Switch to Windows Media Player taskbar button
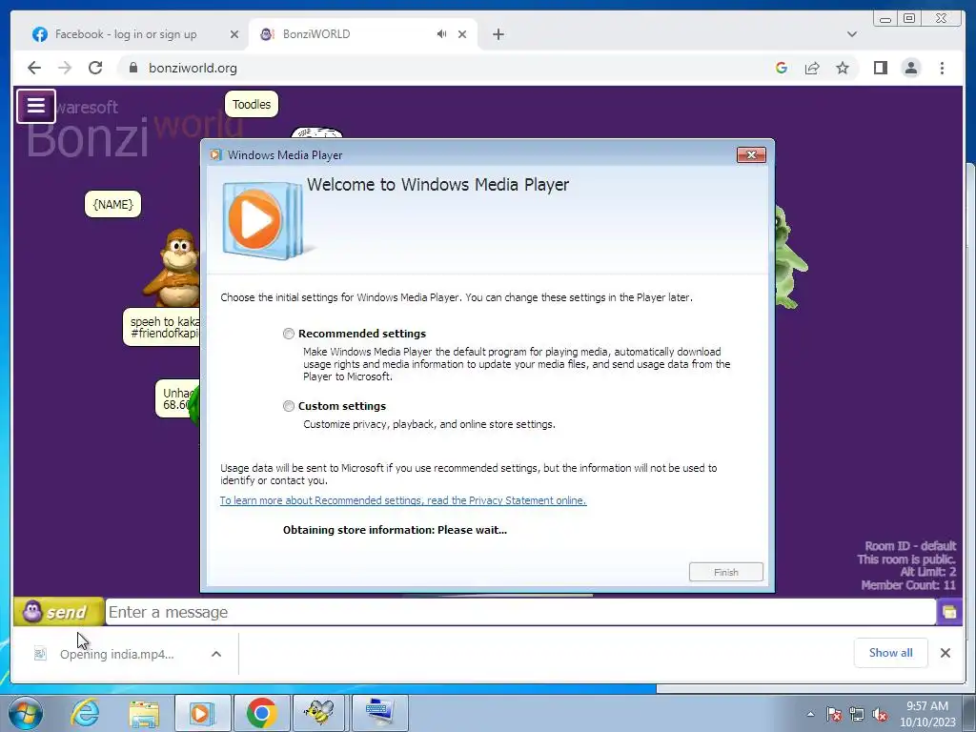The image size is (976, 732). click(202, 713)
